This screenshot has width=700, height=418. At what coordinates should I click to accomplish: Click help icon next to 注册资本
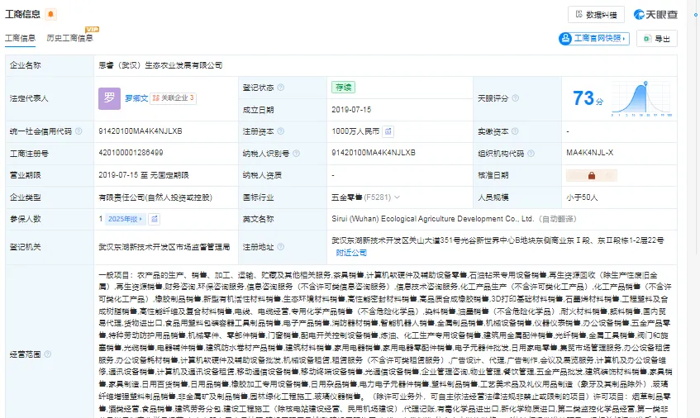pos(281,131)
